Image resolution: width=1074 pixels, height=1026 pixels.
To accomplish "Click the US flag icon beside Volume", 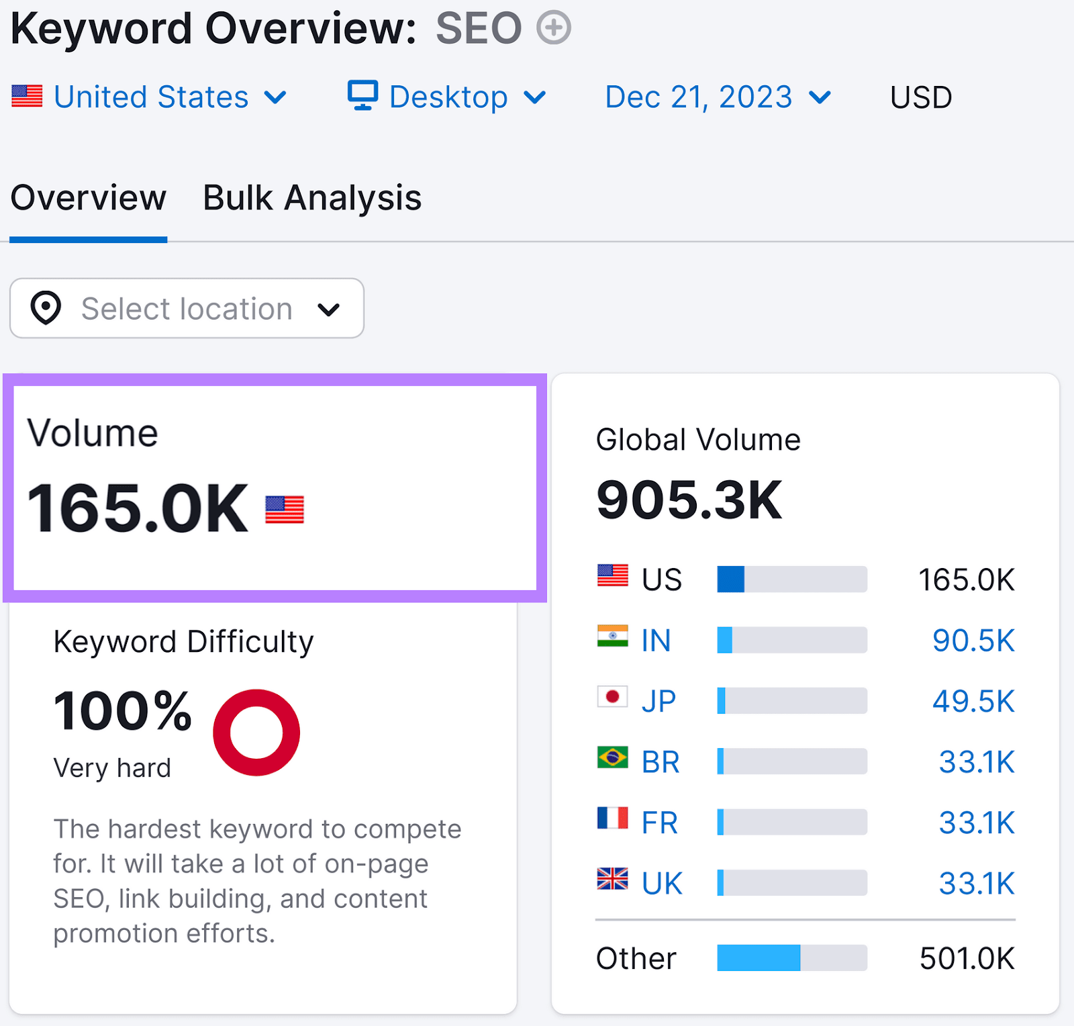I will pos(285,509).
